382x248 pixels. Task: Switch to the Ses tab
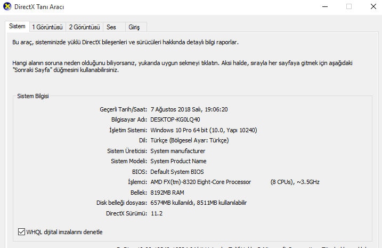tap(111, 27)
